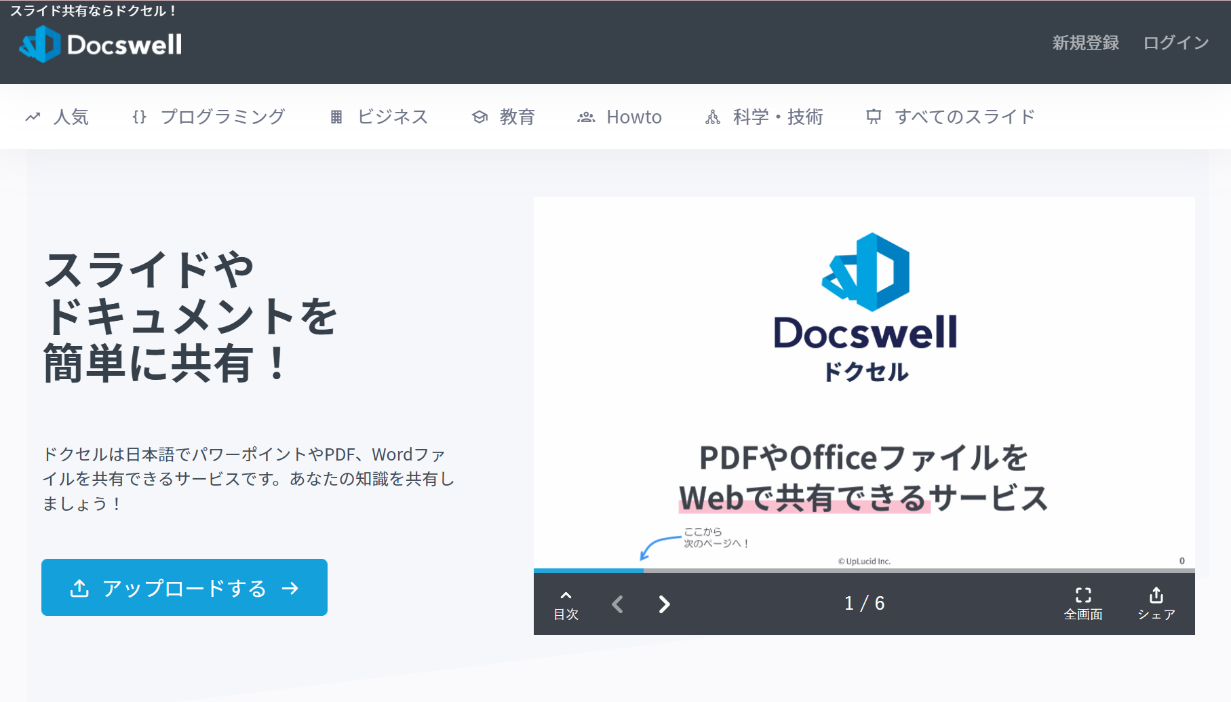Go to the 人気 category tab

coord(57,117)
